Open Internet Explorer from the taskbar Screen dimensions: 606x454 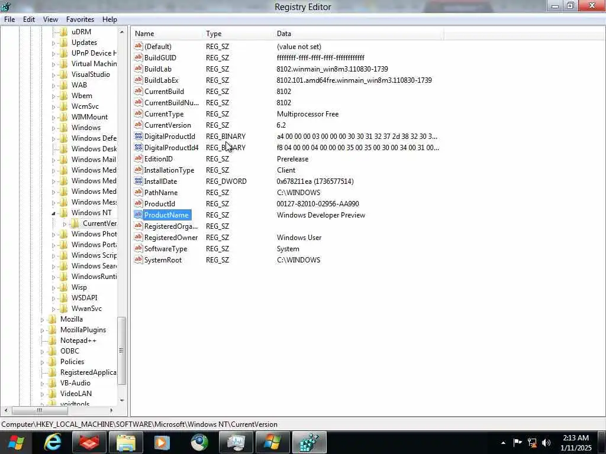pyautogui.click(x=53, y=442)
